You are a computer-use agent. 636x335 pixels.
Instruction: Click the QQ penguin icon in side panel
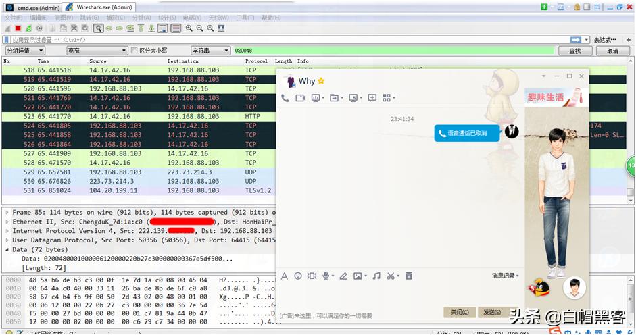click(x=539, y=288)
